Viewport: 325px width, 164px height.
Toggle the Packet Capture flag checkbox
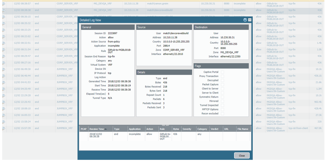pyautogui.click(x=223, y=84)
